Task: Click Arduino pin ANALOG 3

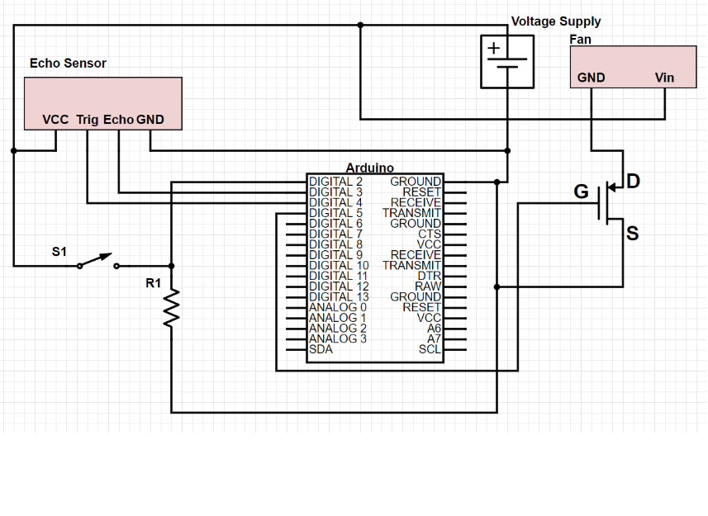Action: pos(338,338)
